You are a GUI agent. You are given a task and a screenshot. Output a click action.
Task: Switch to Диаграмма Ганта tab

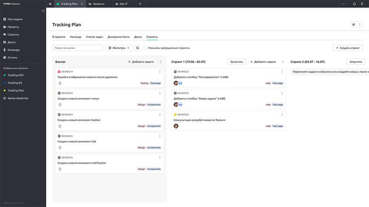point(118,37)
